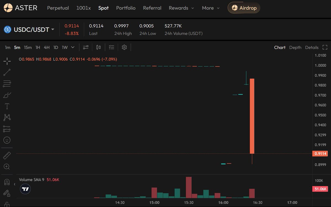Select the 4H timeframe
The image size is (331, 207).
click(x=47, y=47)
